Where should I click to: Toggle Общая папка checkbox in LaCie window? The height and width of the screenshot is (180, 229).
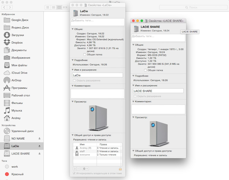click(x=85, y=54)
